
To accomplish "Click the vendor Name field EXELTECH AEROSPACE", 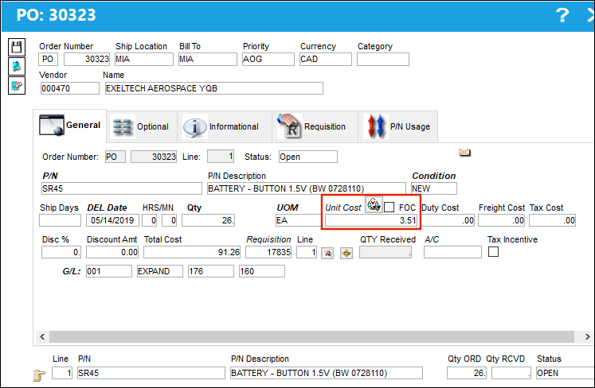I will 214,88.
